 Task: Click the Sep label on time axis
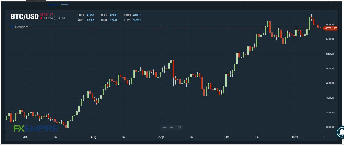(161, 137)
